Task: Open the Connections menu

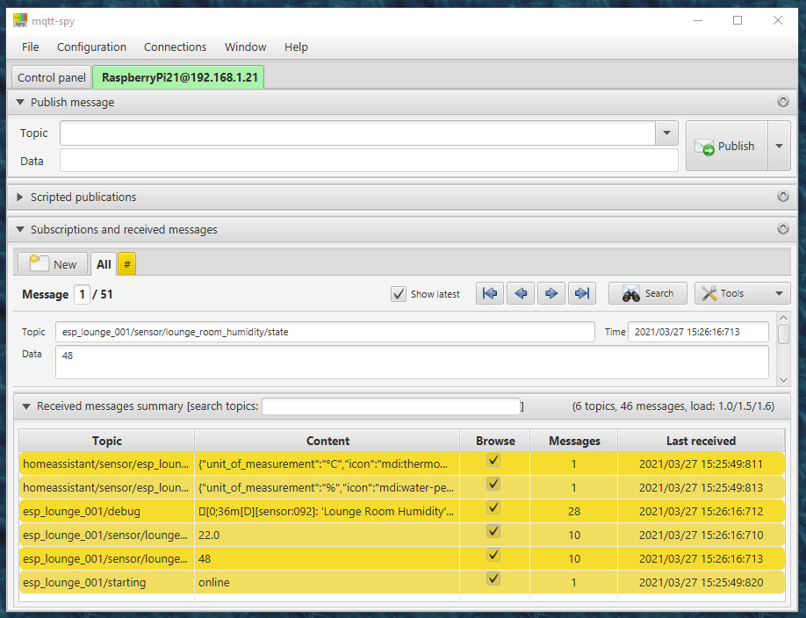Action: 175,47
